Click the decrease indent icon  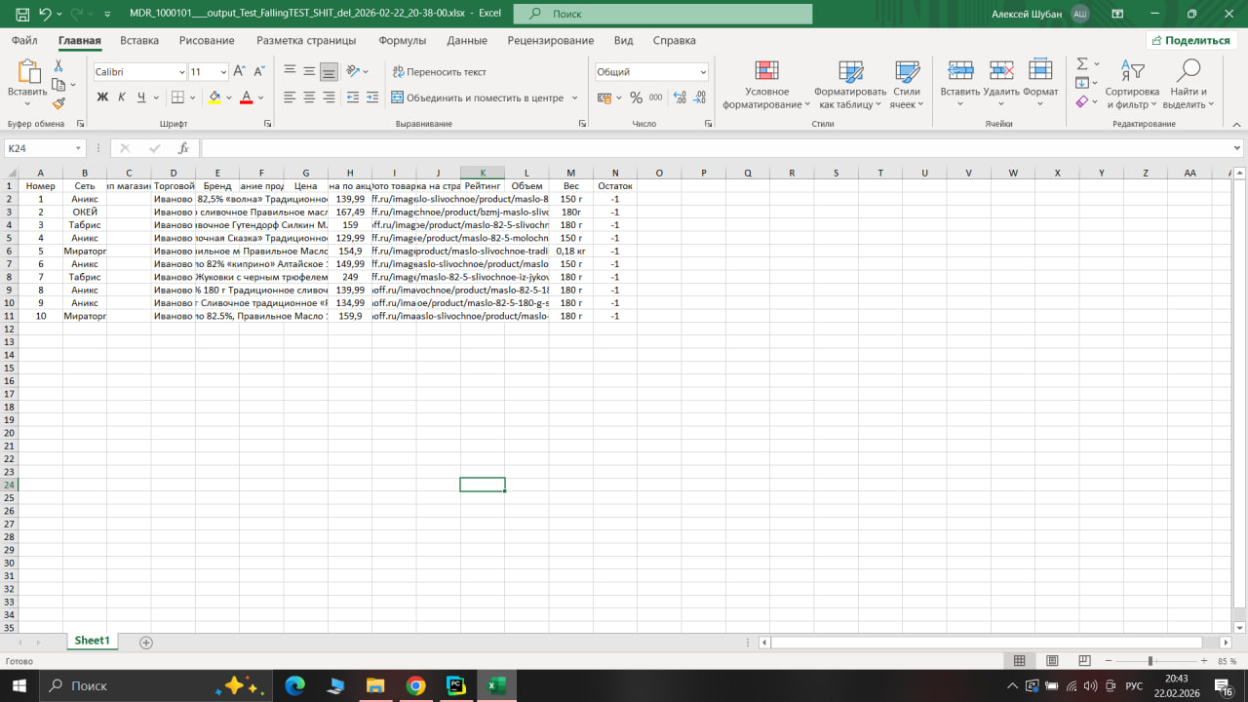[x=353, y=97]
